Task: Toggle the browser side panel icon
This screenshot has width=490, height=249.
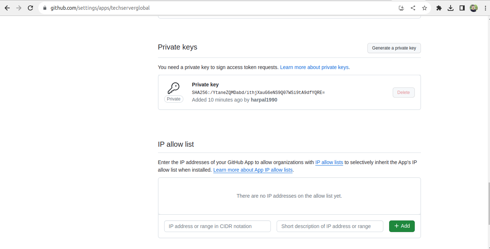Action: click(x=462, y=8)
